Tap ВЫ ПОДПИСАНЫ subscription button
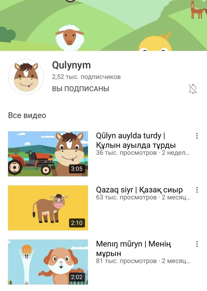 tap(81, 89)
